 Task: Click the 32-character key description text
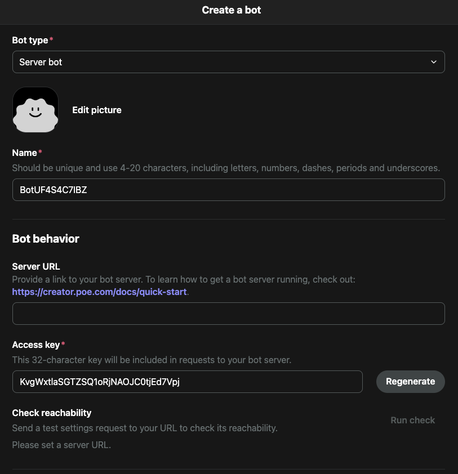tap(152, 360)
